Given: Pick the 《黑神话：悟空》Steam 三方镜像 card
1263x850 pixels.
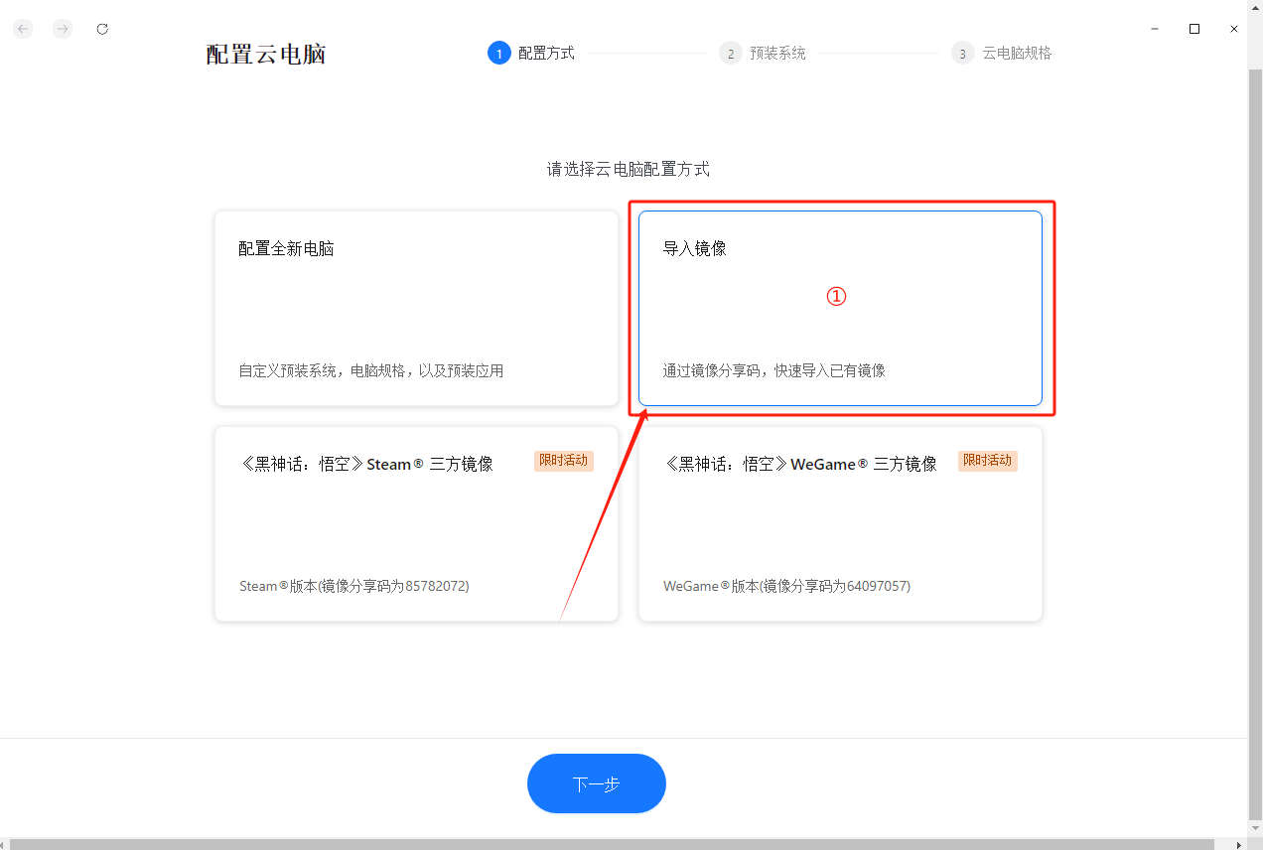Looking at the screenshot, I should pos(416,524).
